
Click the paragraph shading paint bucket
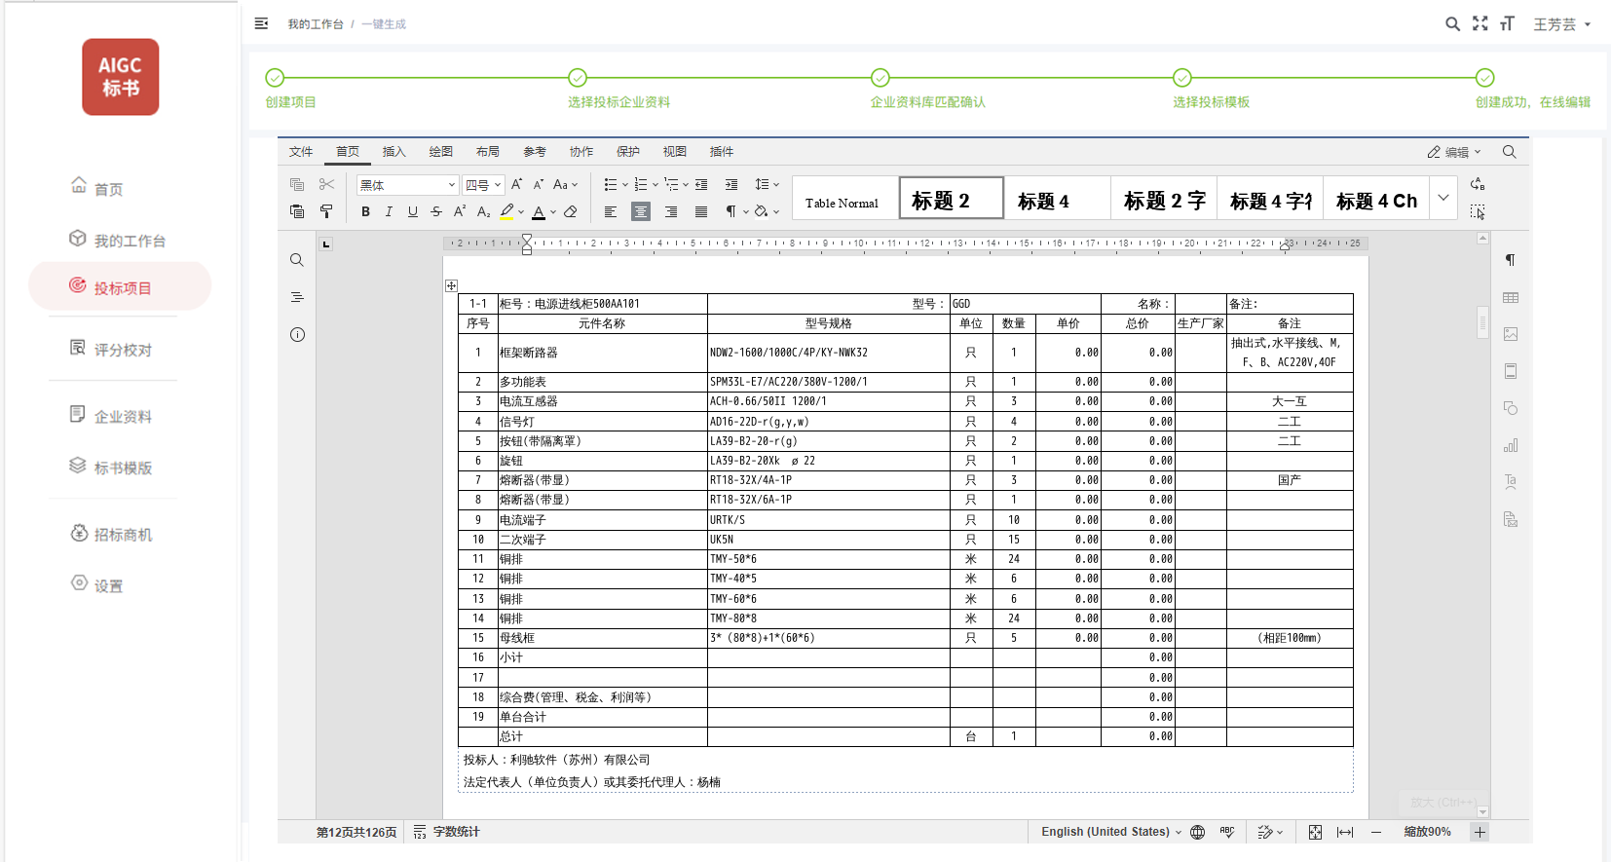tap(761, 211)
